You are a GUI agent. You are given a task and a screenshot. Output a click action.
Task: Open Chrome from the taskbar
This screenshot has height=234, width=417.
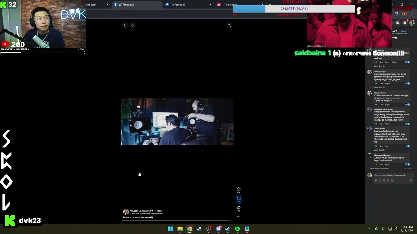point(190,229)
